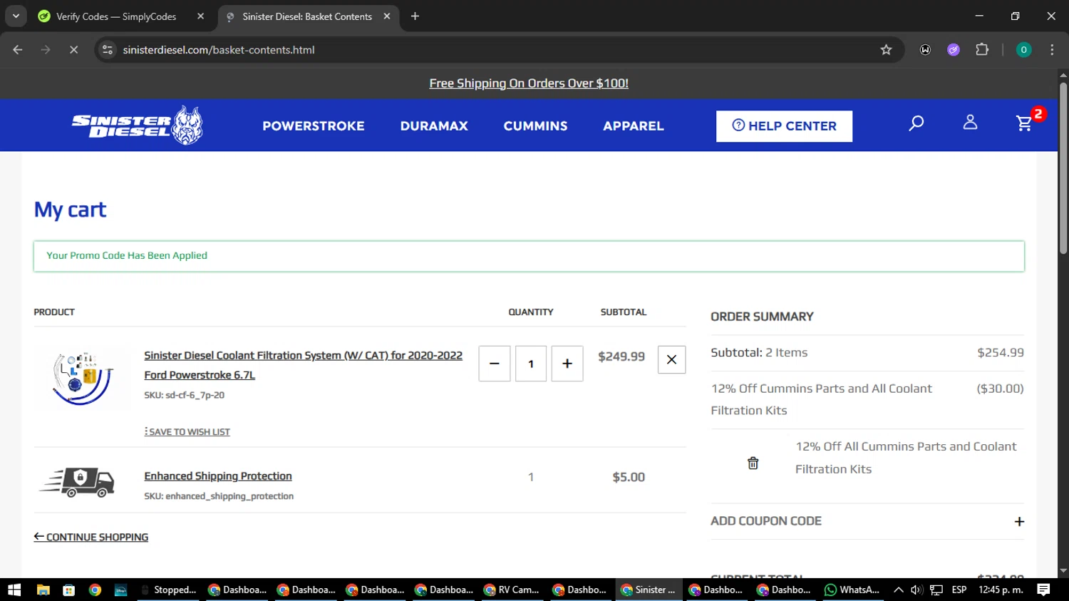Remove the Coolant Filtration System item
The width and height of the screenshot is (1069, 601).
671,360
